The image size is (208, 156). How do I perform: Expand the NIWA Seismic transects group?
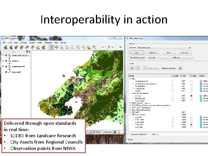(x=130, y=103)
